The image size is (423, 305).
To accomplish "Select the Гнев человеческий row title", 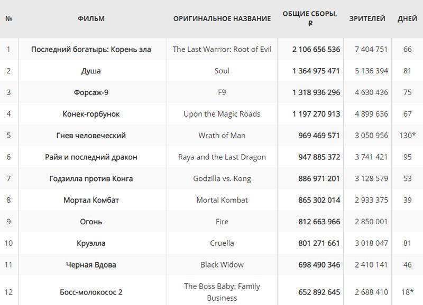I will point(91,136).
